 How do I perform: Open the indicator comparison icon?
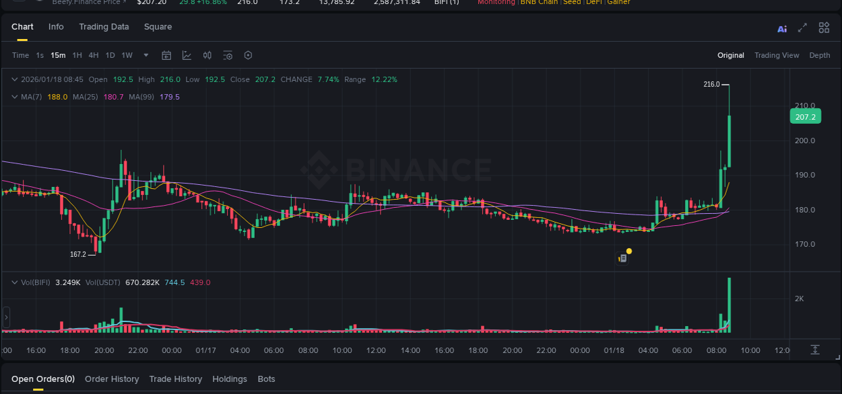207,55
